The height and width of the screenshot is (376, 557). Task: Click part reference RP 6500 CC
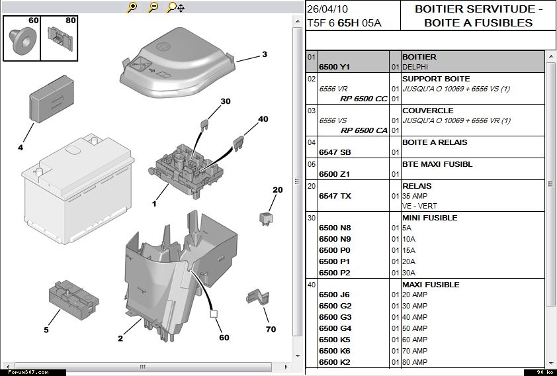[x=363, y=99]
